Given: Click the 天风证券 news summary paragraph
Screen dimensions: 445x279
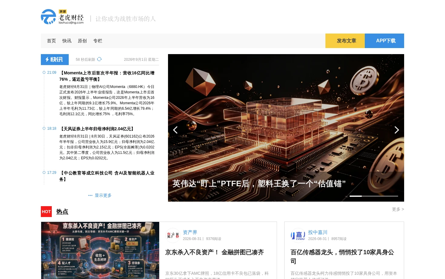Looking at the screenshot, I should pyautogui.click(x=107, y=147).
